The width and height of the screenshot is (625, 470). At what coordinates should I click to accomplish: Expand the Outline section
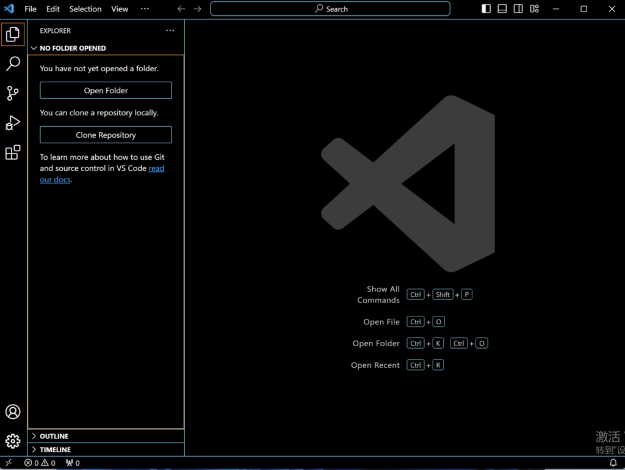click(106, 436)
